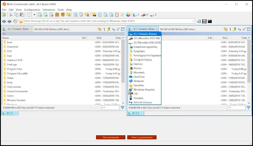Click the scissors Cut icon
253x146 pixels.
click(x=11, y=15)
